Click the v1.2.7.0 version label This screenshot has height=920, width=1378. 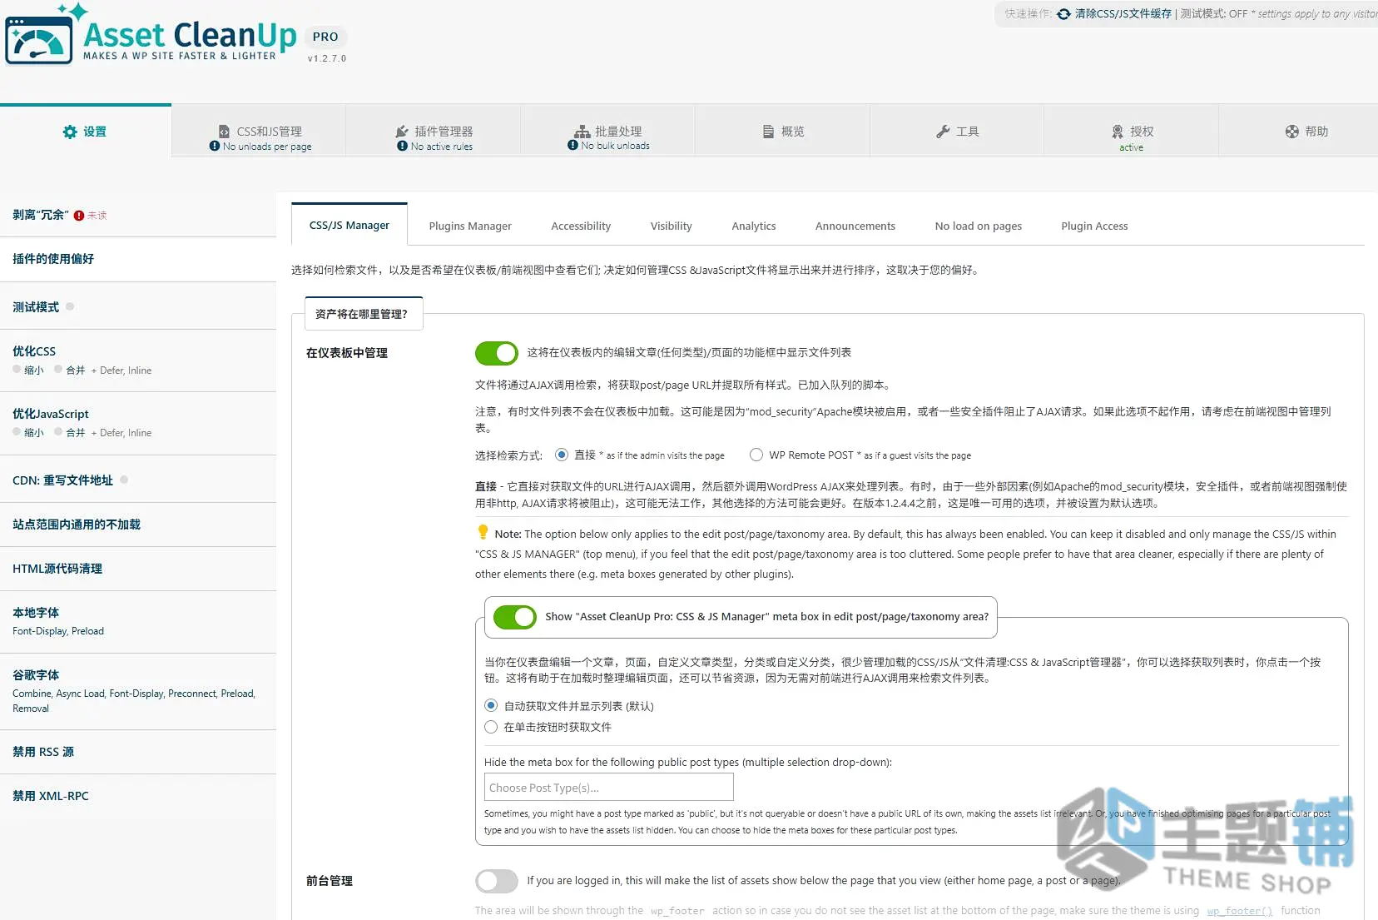(327, 58)
